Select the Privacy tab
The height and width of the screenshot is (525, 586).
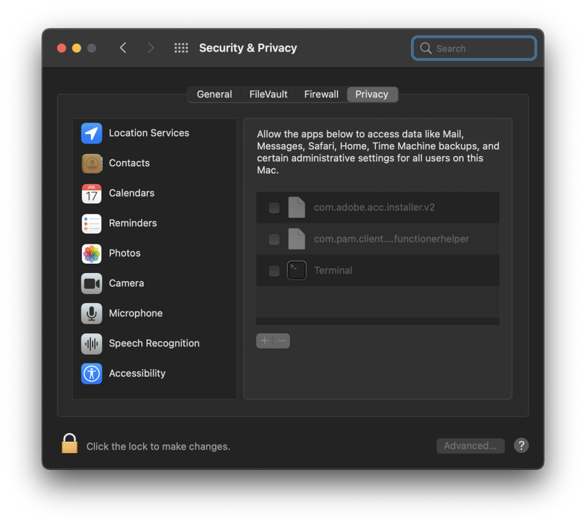372,94
